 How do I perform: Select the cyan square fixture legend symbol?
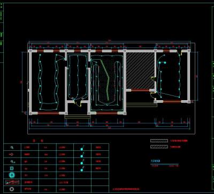tap(12, 168)
